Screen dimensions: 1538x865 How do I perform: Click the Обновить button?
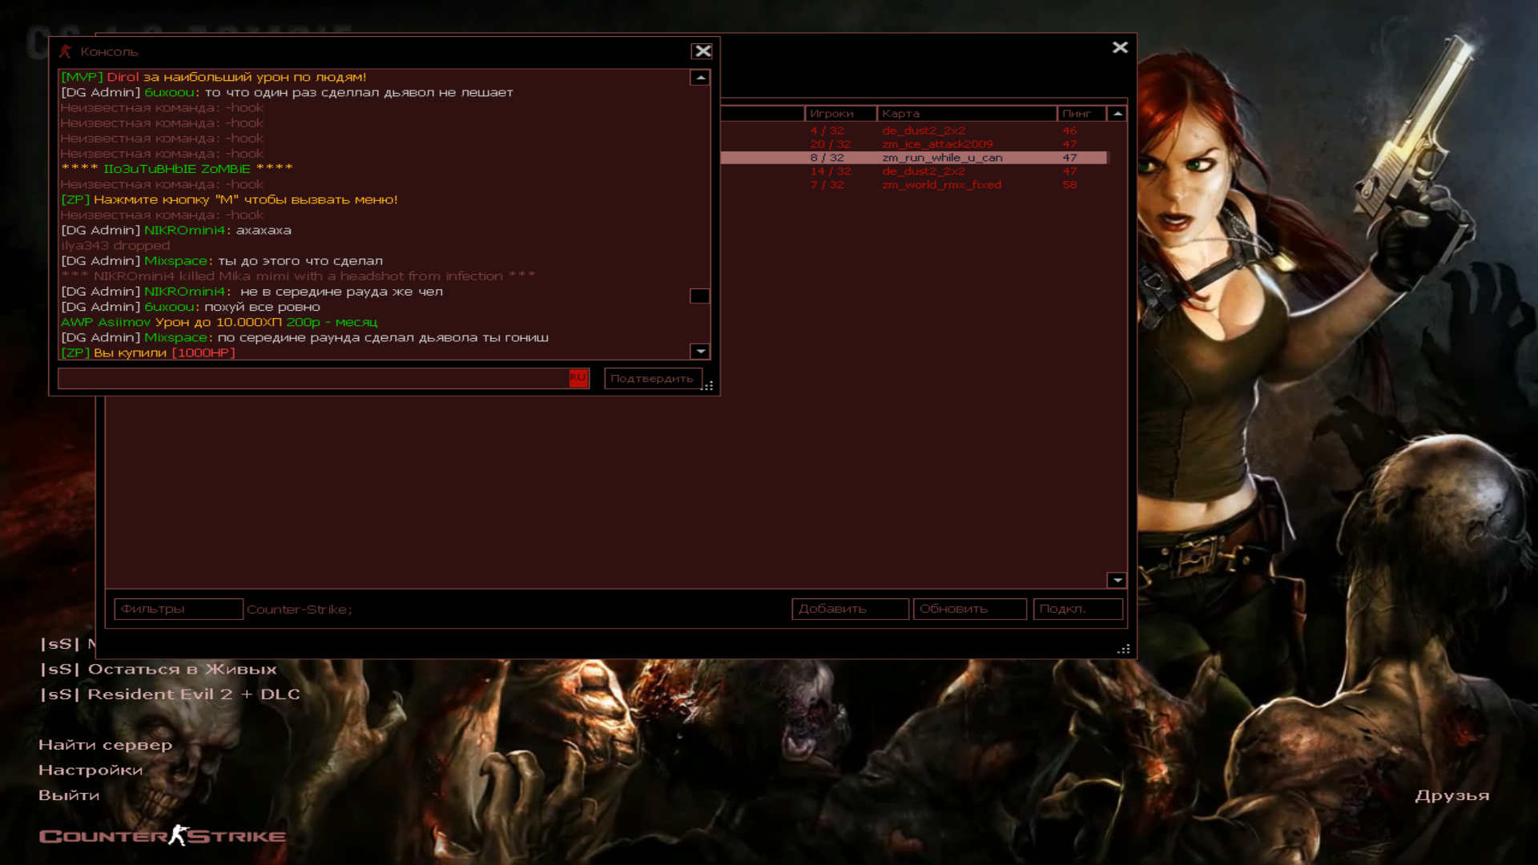point(969,609)
